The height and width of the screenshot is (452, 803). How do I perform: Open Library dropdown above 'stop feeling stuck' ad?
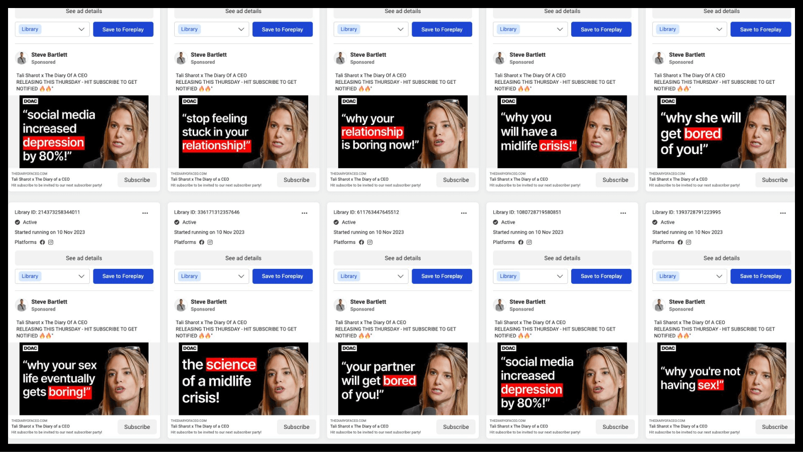click(212, 29)
